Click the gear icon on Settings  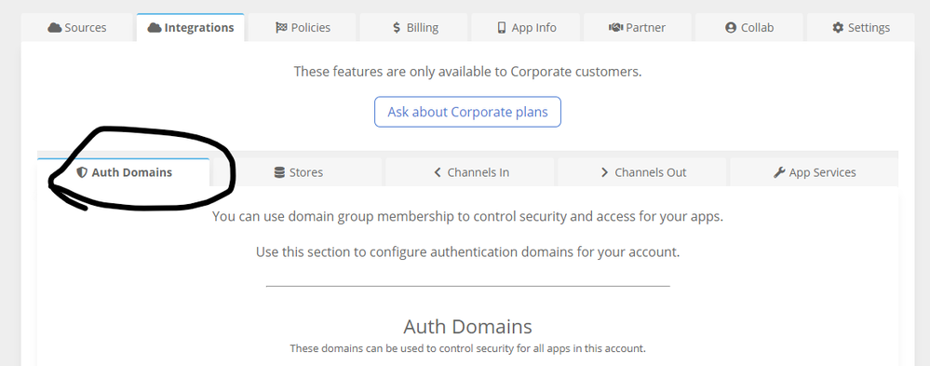pyautogui.click(x=838, y=28)
